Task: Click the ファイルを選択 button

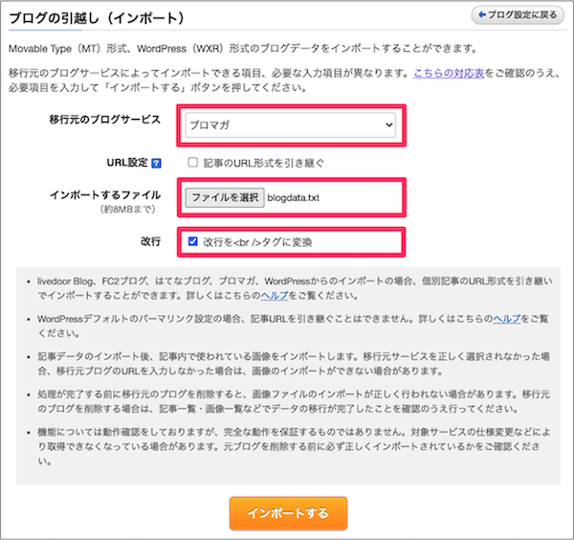Action: click(225, 198)
